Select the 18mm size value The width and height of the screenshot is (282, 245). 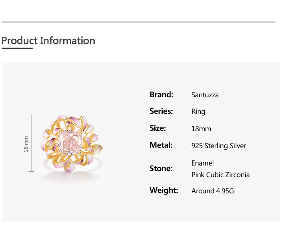point(201,129)
